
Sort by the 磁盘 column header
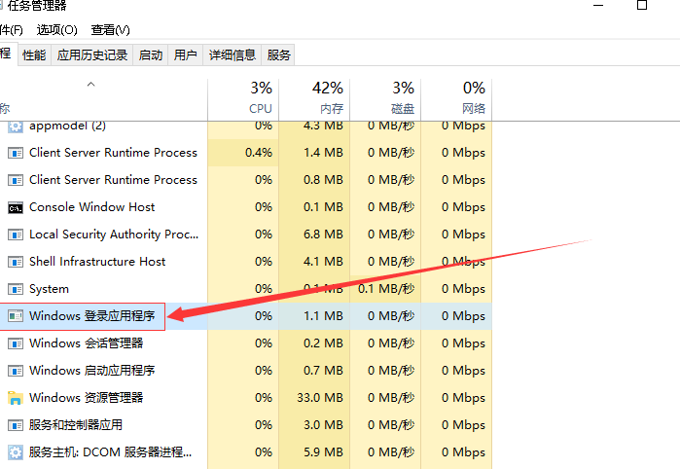coord(385,98)
